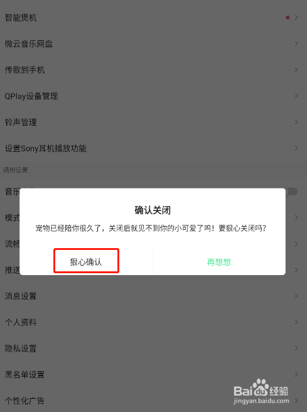
Task: Cancel by tapping 再想想
Action: coord(218,262)
